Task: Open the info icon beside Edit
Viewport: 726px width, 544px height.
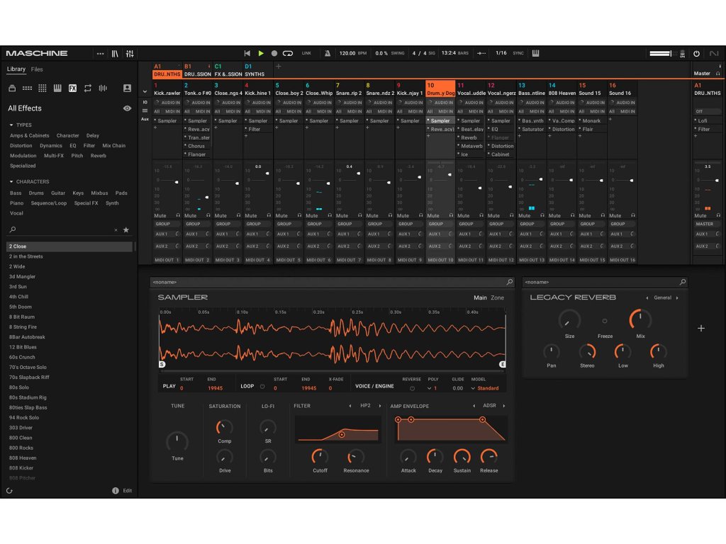Action: 116,491
